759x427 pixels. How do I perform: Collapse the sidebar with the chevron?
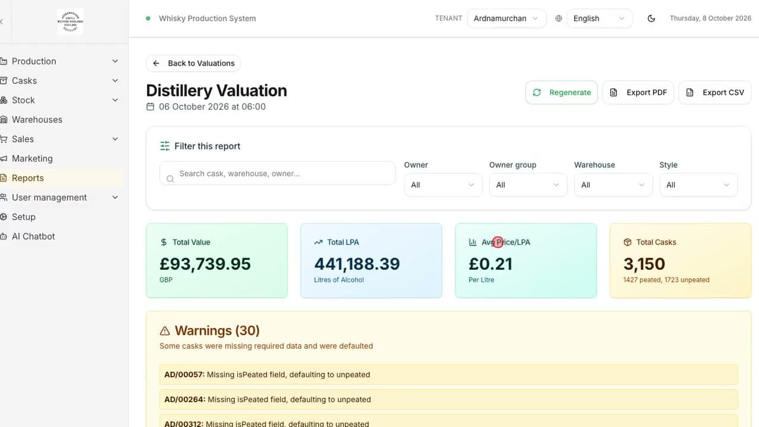(2, 21)
